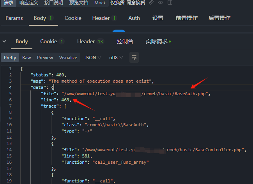Click the "type": "->" line
Viewport: 253px width, 184px height.
(77, 131)
